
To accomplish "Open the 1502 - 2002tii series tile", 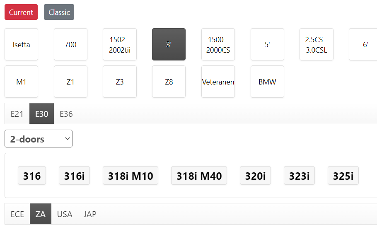I will (x=120, y=44).
